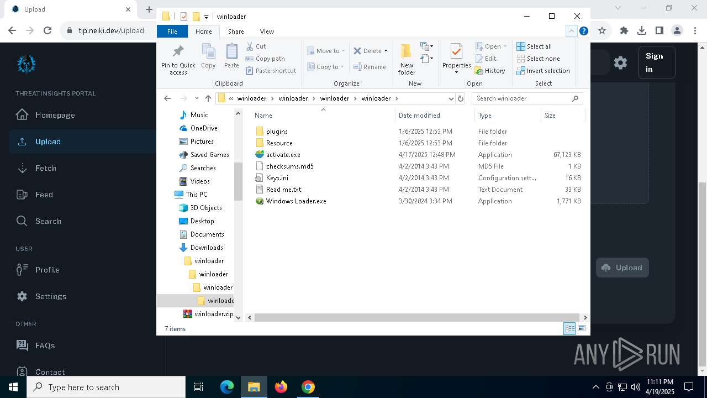
Task: Open Firefox from the taskbar
Action: pos(281,387)
